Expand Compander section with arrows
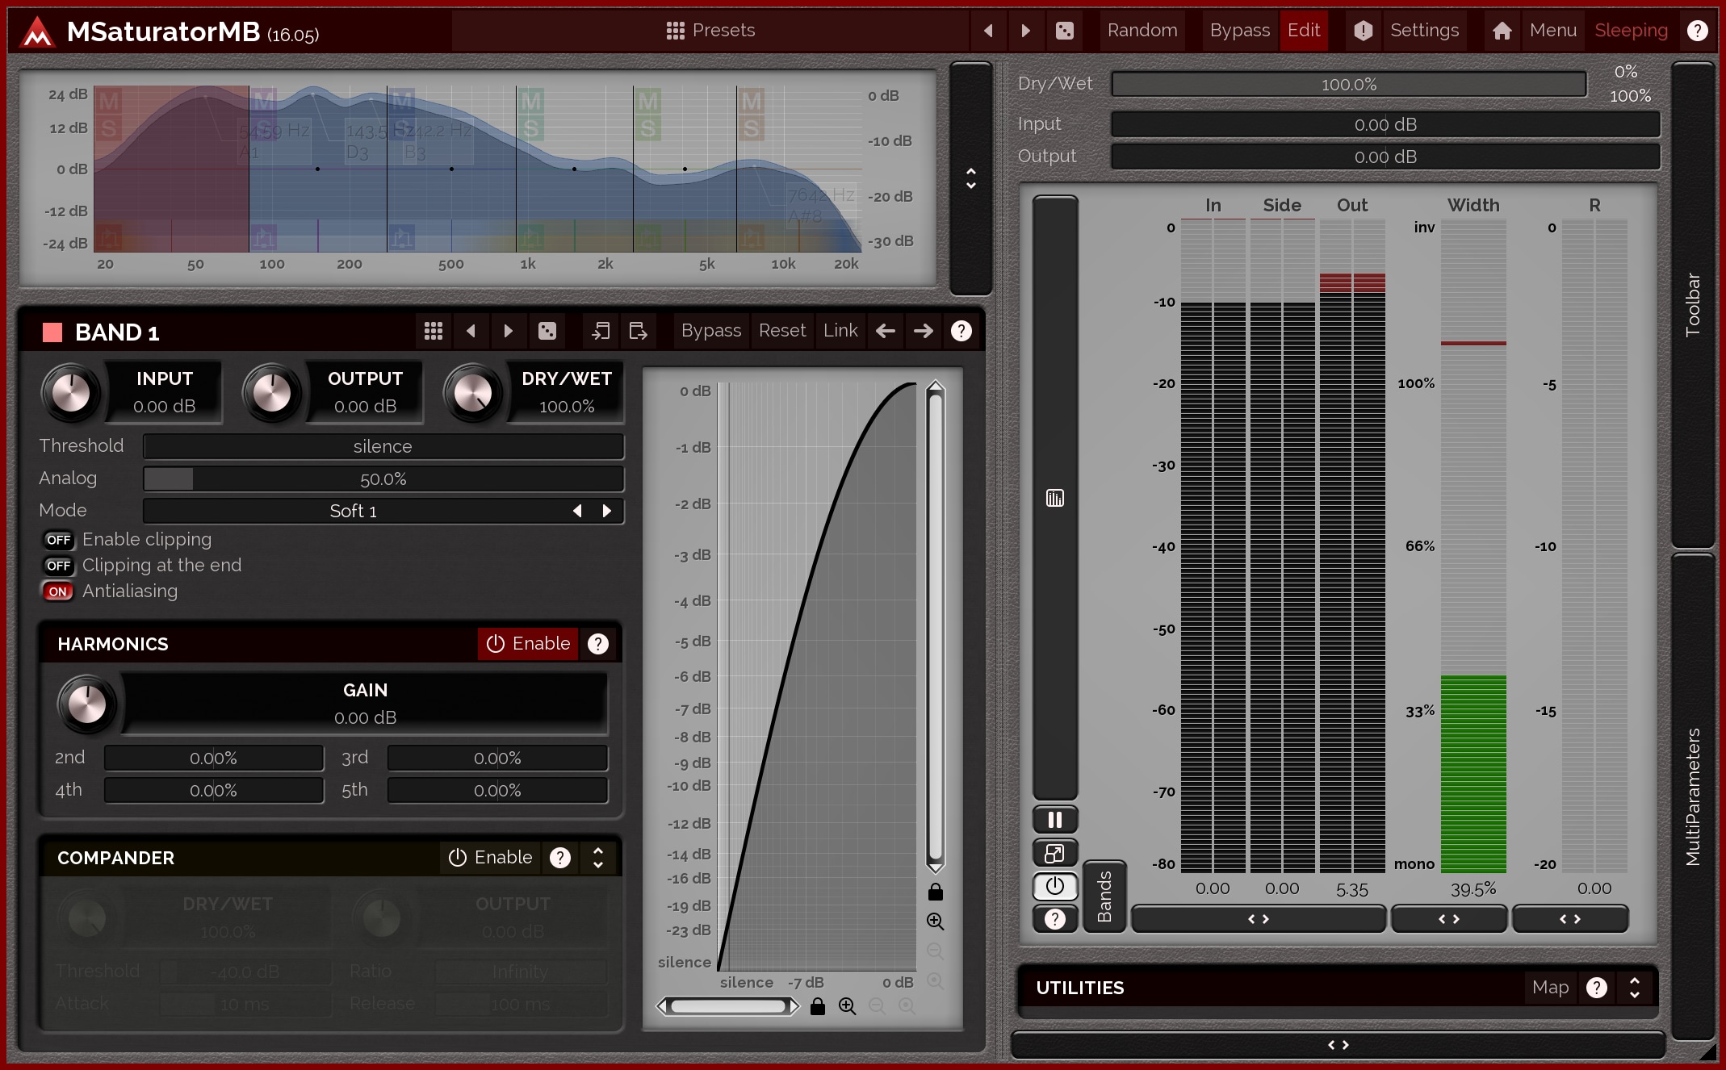Screen dimensions: 1726x1070 (x=598, y=858)
